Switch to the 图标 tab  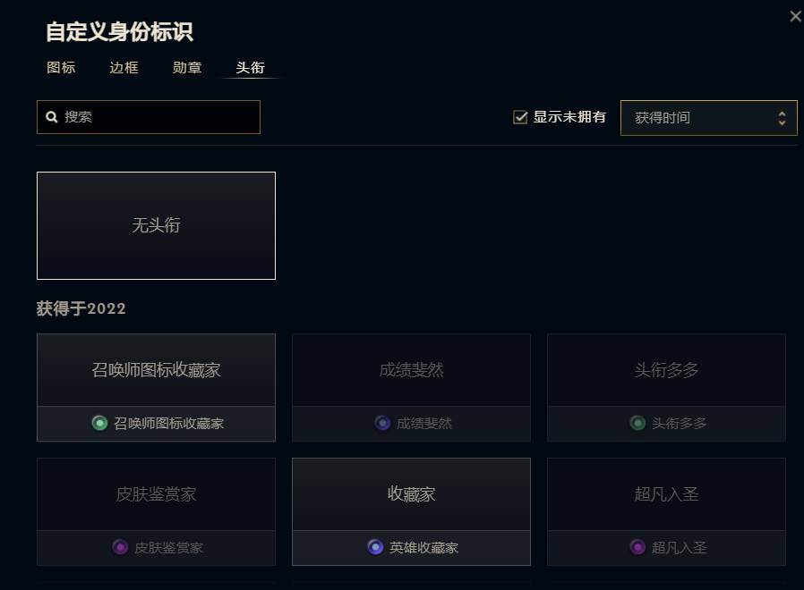click(61, 68)
